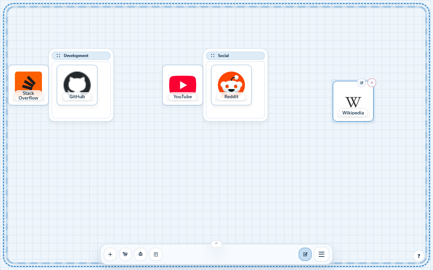This screenshot has height=270, width=433.
Task: Click the Stack Overflow label text
Action: coord(28,96)
